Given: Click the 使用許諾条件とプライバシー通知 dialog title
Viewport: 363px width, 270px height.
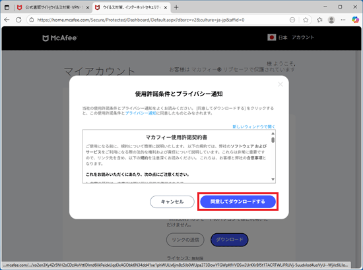Looking at the screenshot, I should [179, 94].
